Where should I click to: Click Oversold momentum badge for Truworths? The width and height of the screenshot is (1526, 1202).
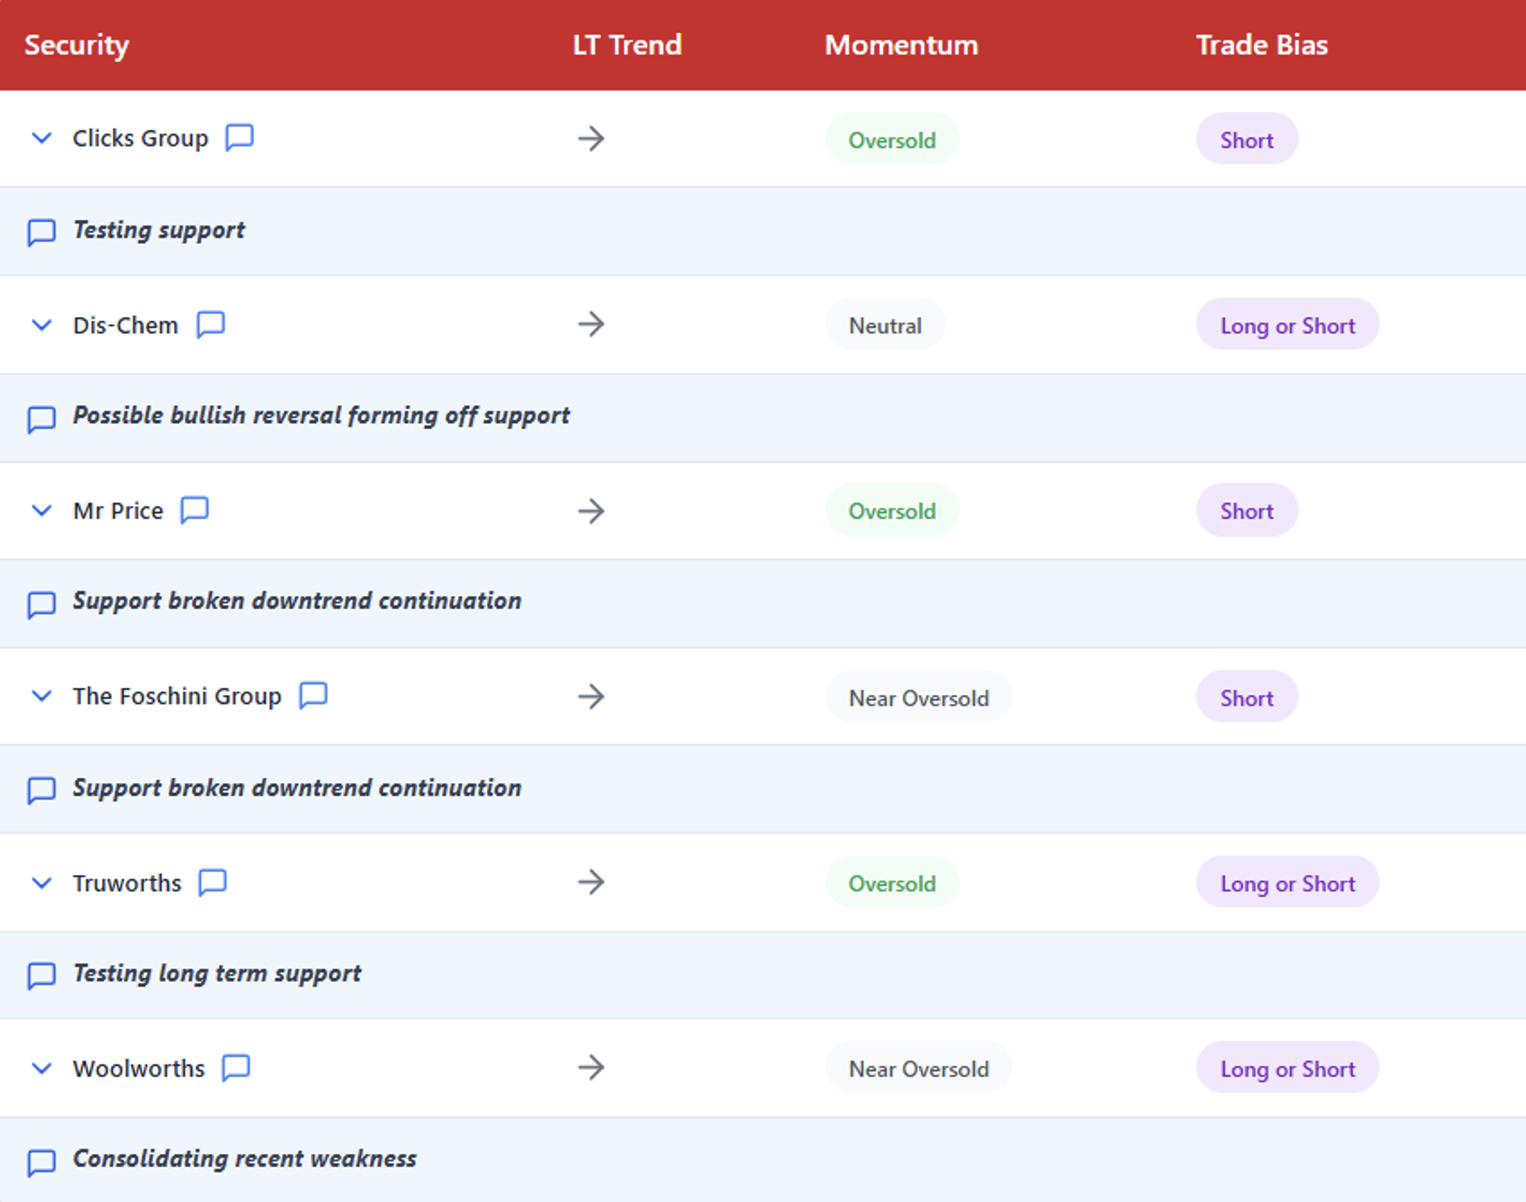(892, 883)
